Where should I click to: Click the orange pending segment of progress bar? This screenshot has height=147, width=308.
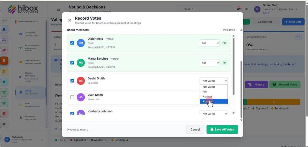pyautogui.click(x=274, y=102)
